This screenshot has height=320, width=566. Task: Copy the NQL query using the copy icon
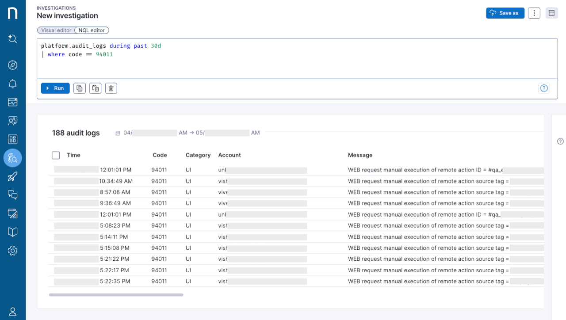[79, 88]
